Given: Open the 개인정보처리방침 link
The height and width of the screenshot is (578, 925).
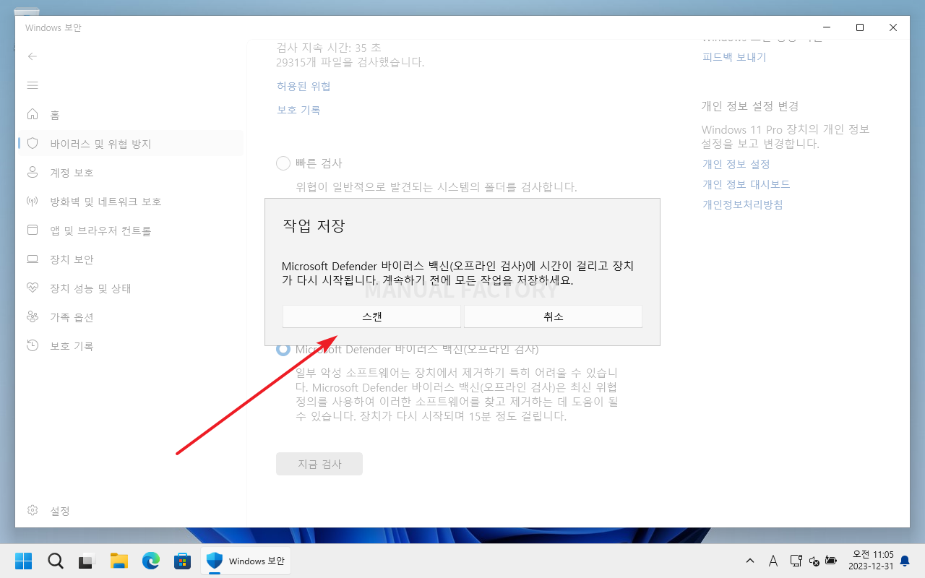Looking at the screenshot, I should click(x=742, y=204).
